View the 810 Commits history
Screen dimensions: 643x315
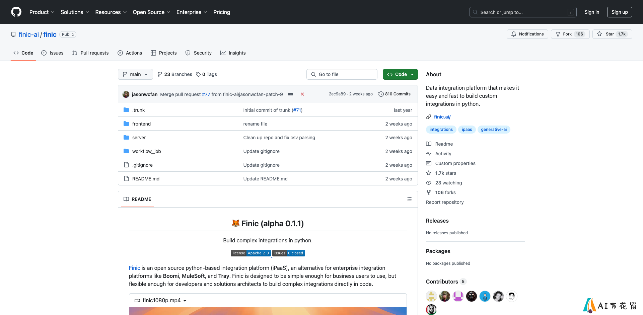pos(395,94)
